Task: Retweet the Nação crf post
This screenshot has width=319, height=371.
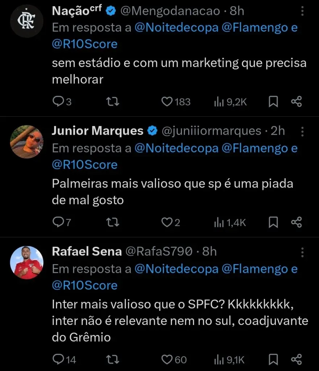Action: click(114, 102)
